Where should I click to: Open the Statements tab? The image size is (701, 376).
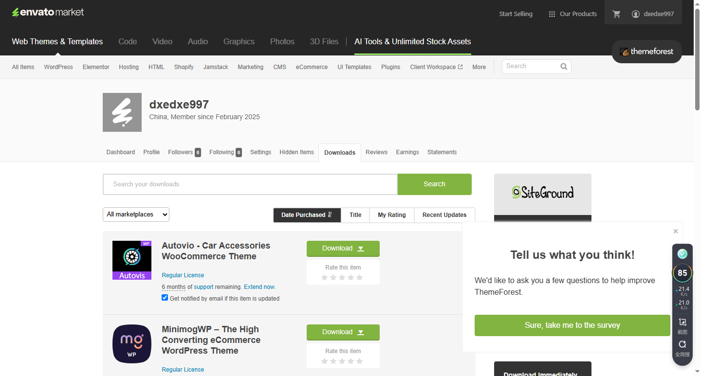tap(442, 152)
